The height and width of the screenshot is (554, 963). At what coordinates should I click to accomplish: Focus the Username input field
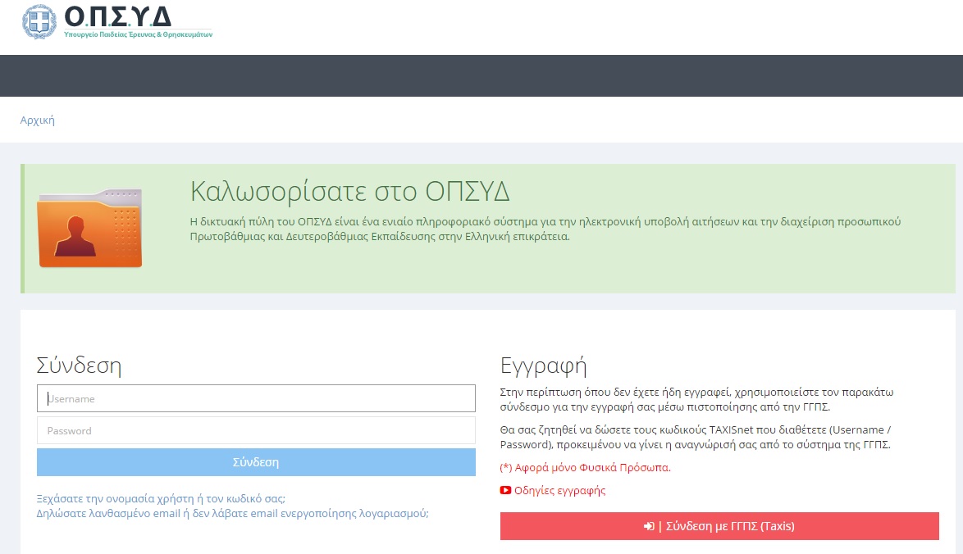[256, 398]
